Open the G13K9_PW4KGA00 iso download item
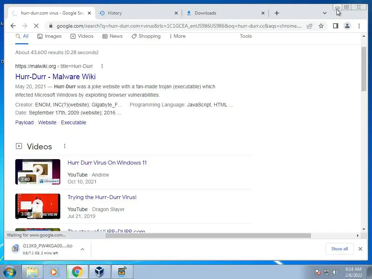 tap(43, 249)
